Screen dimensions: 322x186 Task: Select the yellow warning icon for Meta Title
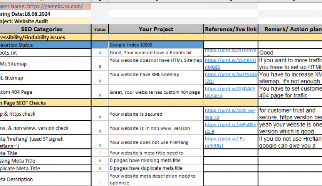tap(100, 153)
